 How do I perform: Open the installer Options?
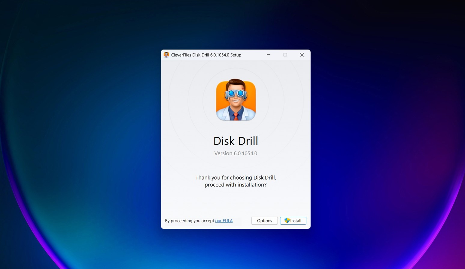pos(264,221)
